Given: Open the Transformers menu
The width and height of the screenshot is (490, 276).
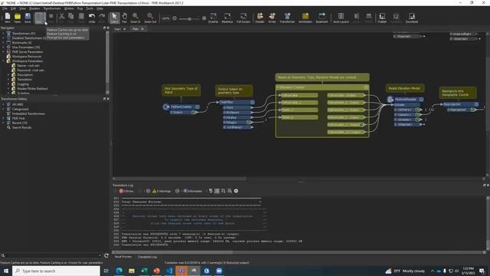Looking at the screenshot, I should pyautogui.click(x=52, y=8).
